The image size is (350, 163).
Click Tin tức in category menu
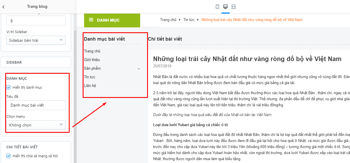(x=90, y=77)
